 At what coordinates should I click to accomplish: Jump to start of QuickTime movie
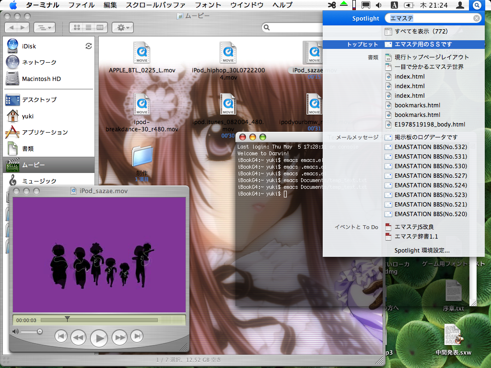[x=61, y=336]
